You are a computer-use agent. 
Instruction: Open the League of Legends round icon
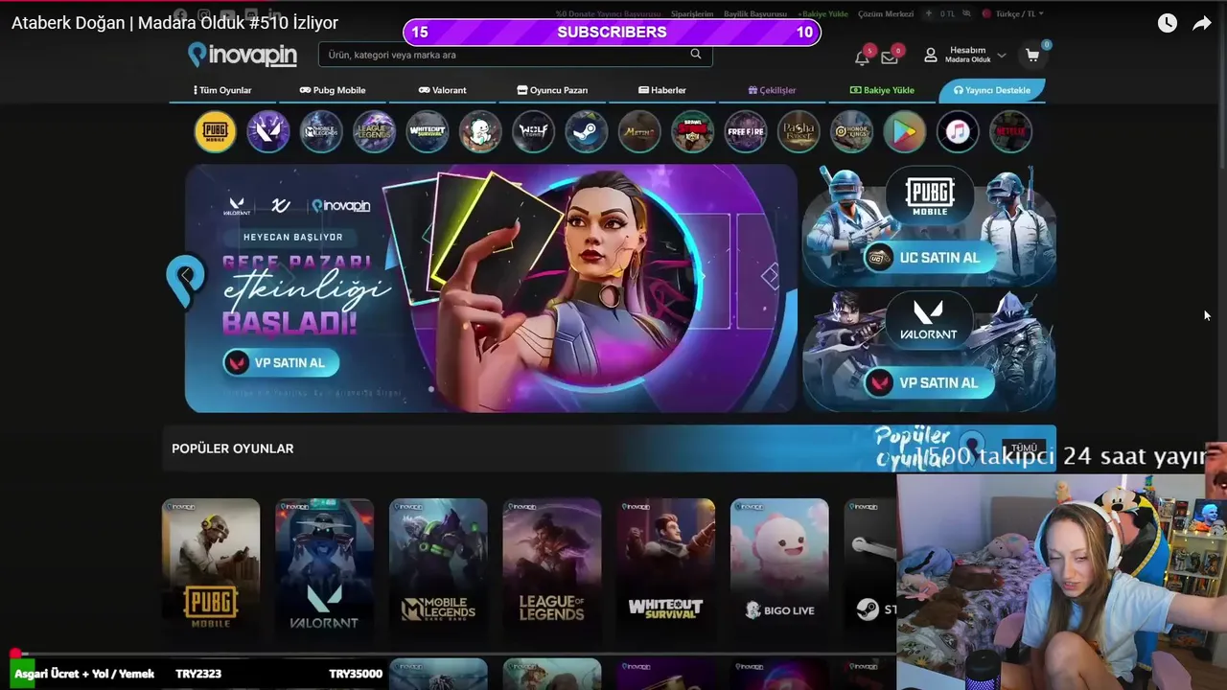point(375,132)
